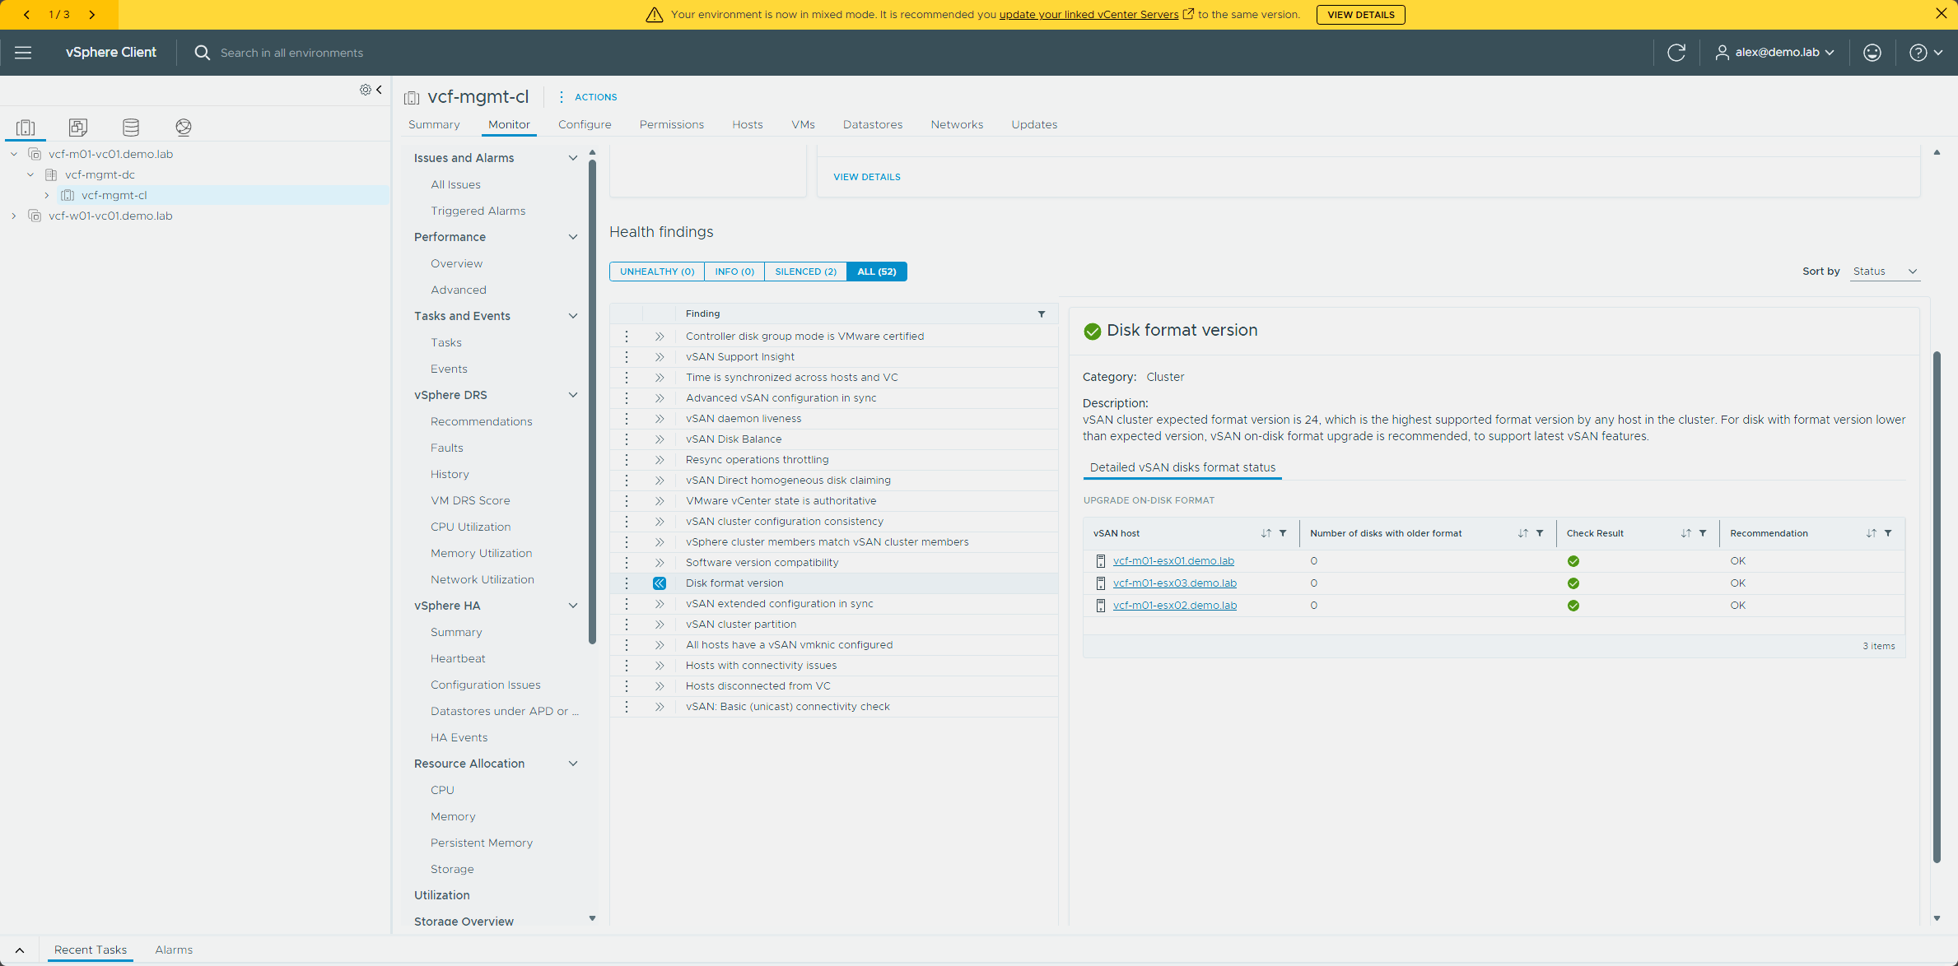Filter the Finding column
The width and height of the screenshot is (1958, 966).
[1042, 314]
